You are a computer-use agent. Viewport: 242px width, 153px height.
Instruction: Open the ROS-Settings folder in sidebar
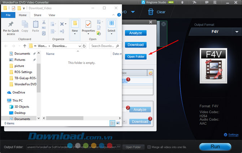(x=23, y=72)
